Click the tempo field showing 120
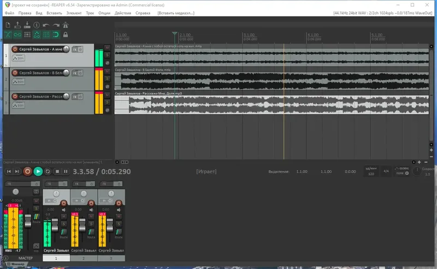The width and height of the screenshot is (437, 269). click(371, 174)
